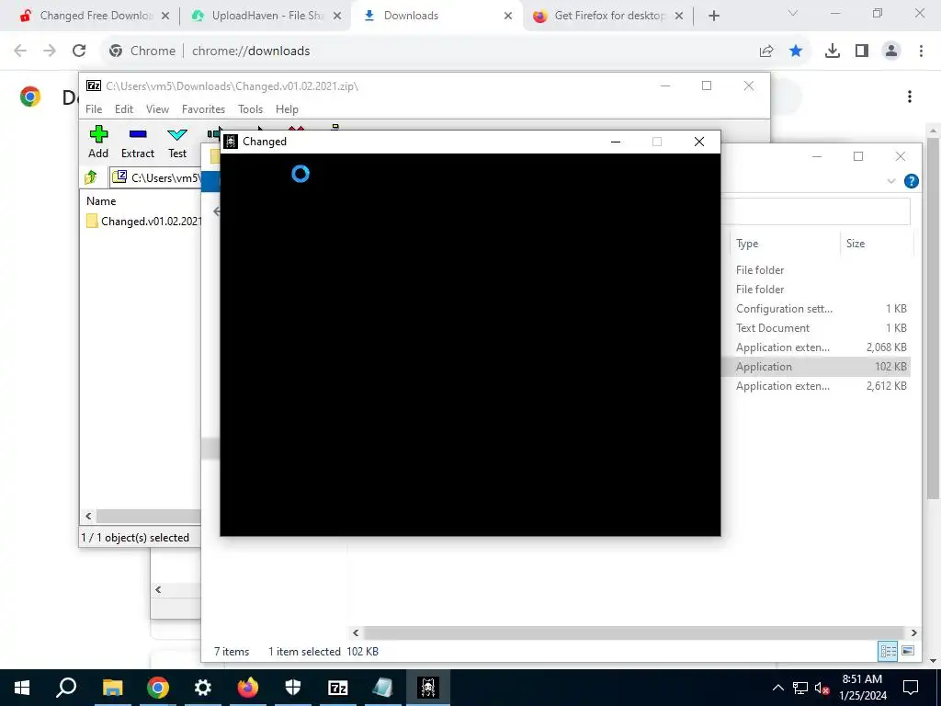Screen dimensions: 941x706
Task: Open the Help menu in 7-Zip
Action: click(287, 109)
